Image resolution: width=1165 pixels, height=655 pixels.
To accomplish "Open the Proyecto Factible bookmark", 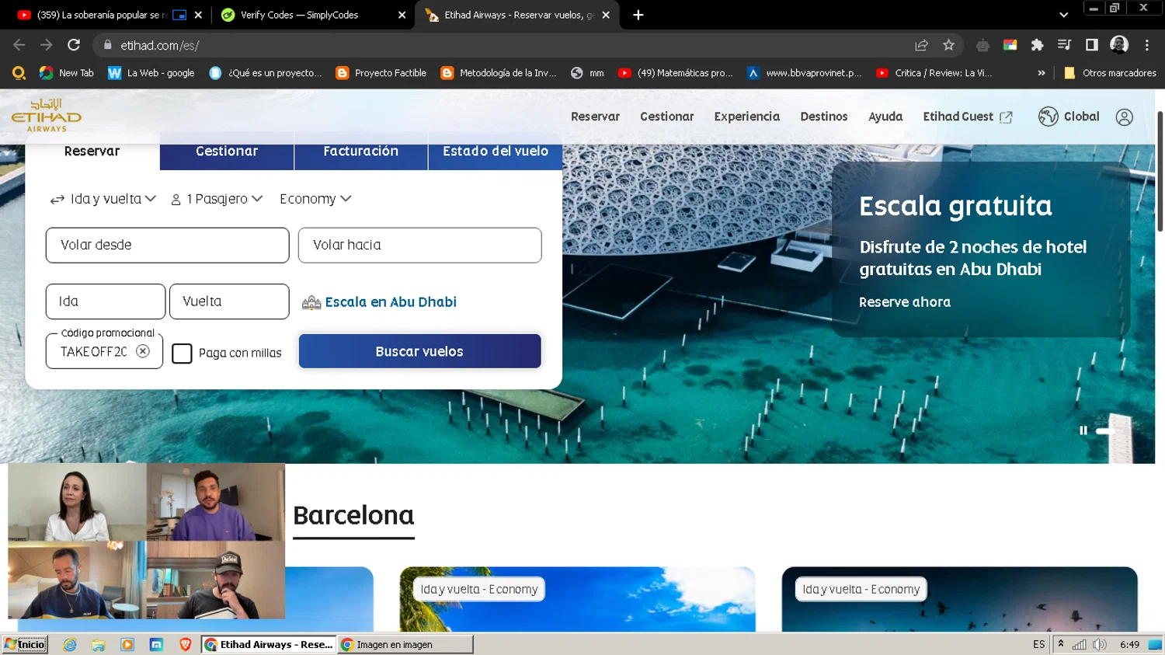I will [x=381, y=73].
